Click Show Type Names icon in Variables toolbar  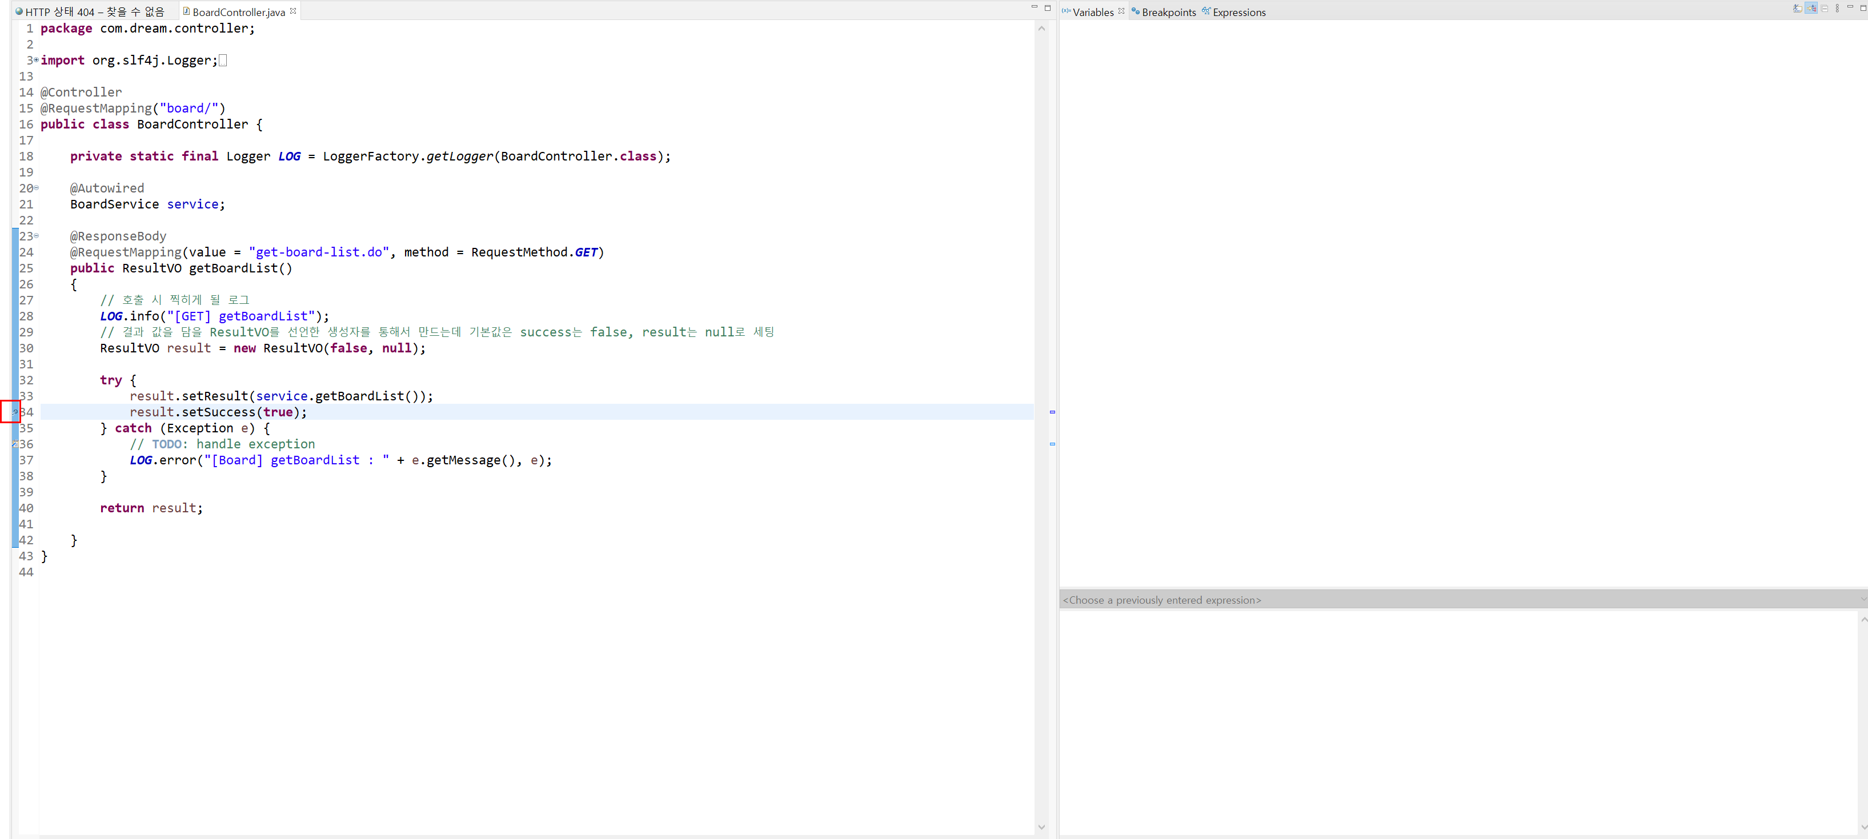coord(1797,9)
